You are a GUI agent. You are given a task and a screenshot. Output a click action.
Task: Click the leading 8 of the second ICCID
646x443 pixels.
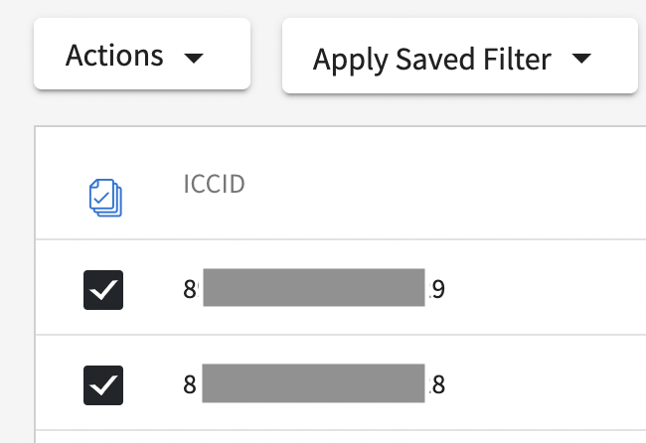coord(190,385)
